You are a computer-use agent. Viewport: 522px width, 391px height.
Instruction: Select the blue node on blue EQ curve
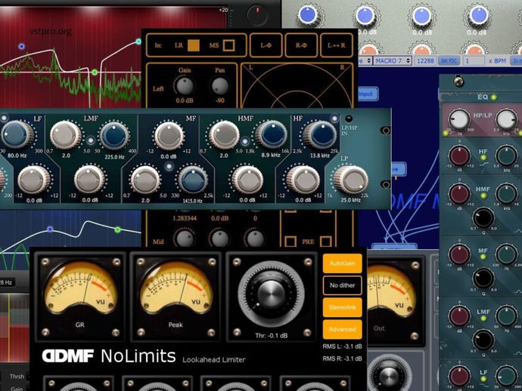[50, 229]
